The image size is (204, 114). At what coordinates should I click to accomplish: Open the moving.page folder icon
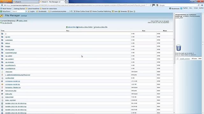[x=2, y=49]
